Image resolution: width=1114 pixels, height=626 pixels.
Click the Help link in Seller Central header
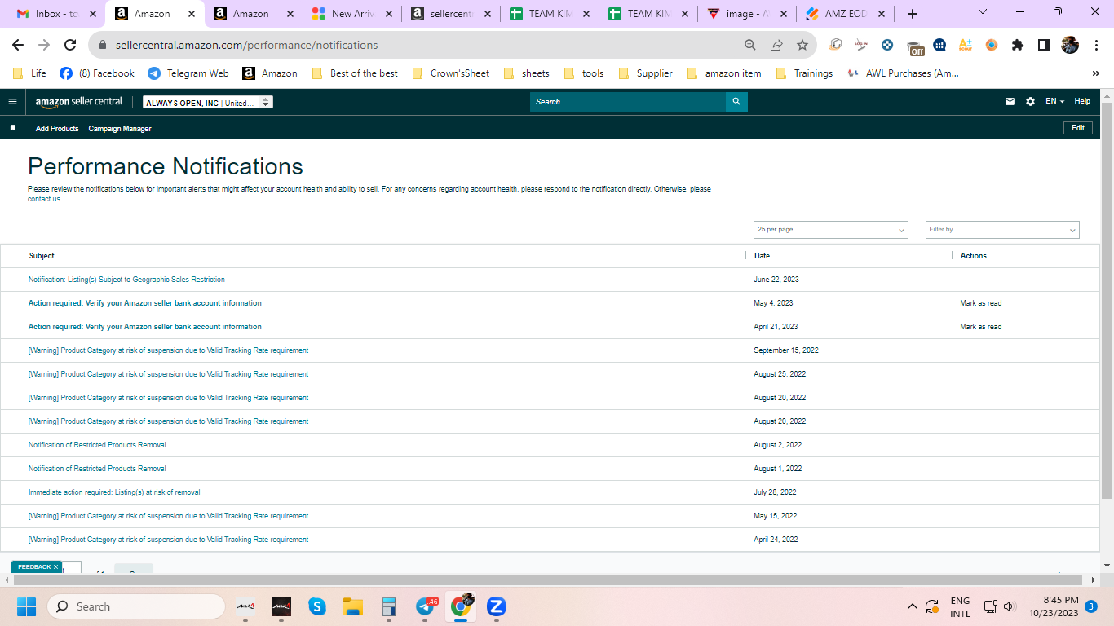pos(1082,102)
